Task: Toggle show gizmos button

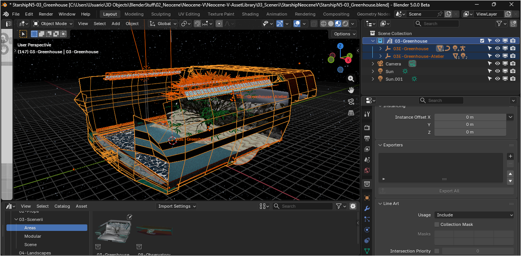Action: point(280,24)
